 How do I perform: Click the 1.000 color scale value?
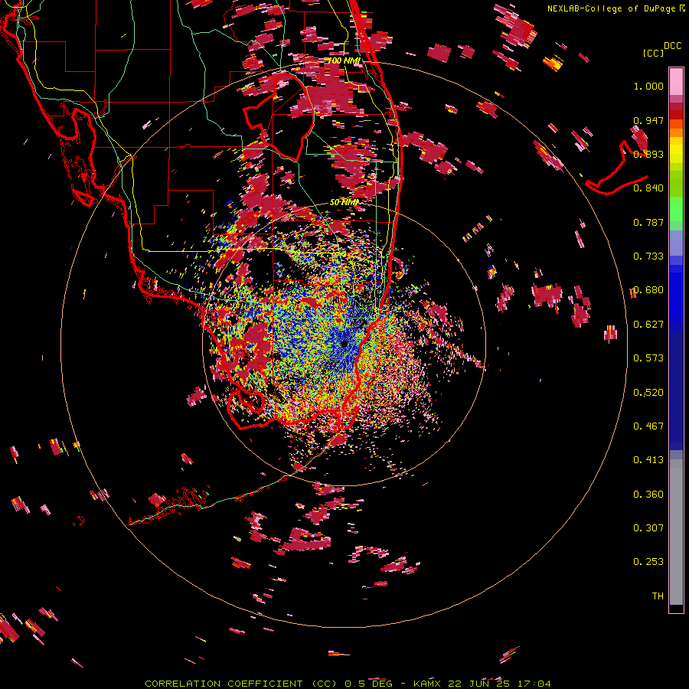[x=648, y=86]
